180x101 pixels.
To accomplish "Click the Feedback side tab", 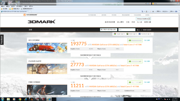I will pyautogui.click(x=2, y=40).
